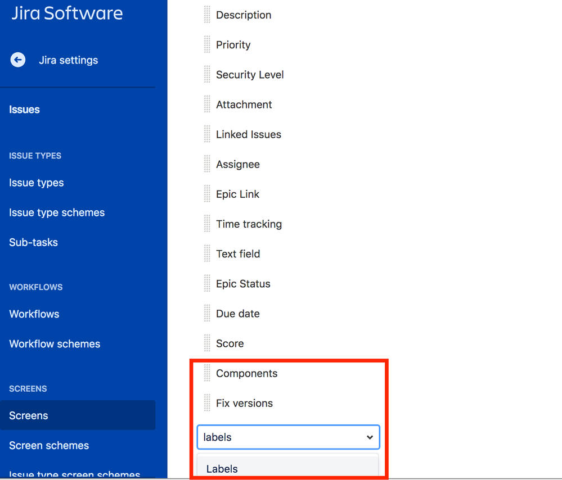Grab the drag handle beside Epic Link
Screen dimensions: 562x480
207,194
